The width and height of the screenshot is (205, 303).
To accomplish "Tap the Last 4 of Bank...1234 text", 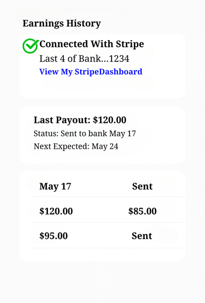I will (x=84, y=58).
